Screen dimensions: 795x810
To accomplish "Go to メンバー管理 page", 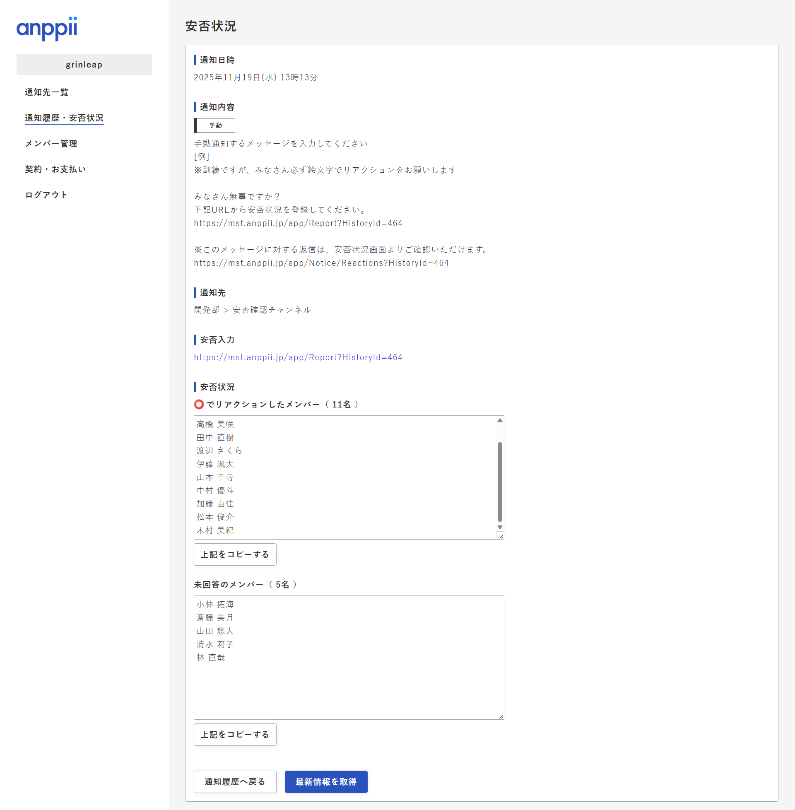I will [51, 144].
